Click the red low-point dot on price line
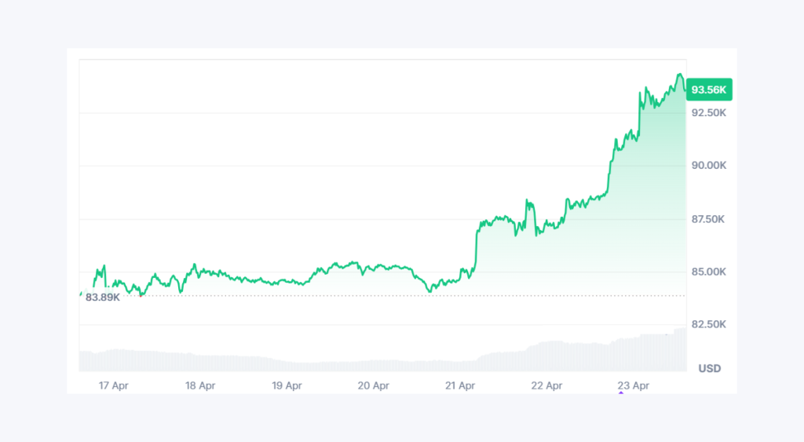Viewport: 804px width, 442px height. click(x=141, y=296)
